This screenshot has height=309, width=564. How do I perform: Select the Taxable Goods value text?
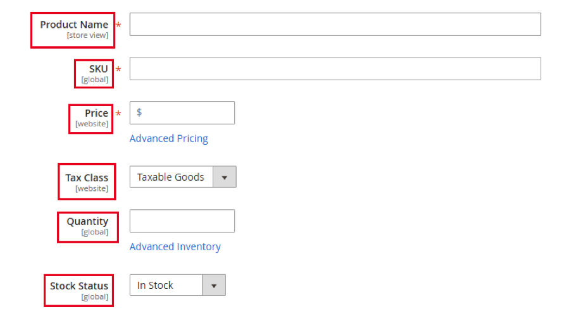pyautogui.click(x=170, y=177)
